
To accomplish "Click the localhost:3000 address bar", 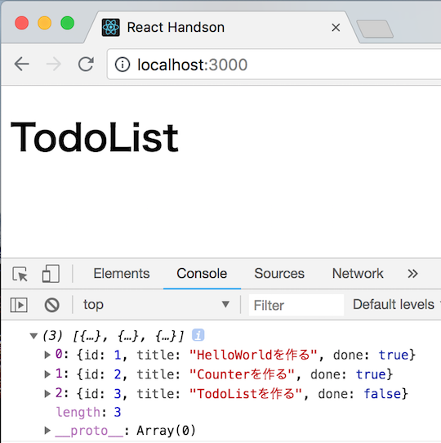I will click(x=274, y=65).
